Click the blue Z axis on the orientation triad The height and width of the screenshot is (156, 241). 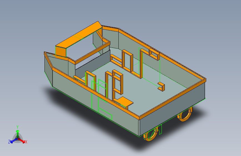coord(13,141)
